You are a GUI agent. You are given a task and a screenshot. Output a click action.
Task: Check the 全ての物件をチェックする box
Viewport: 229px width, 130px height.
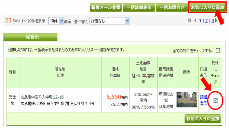pyautogui.click(x=218, y=50)
